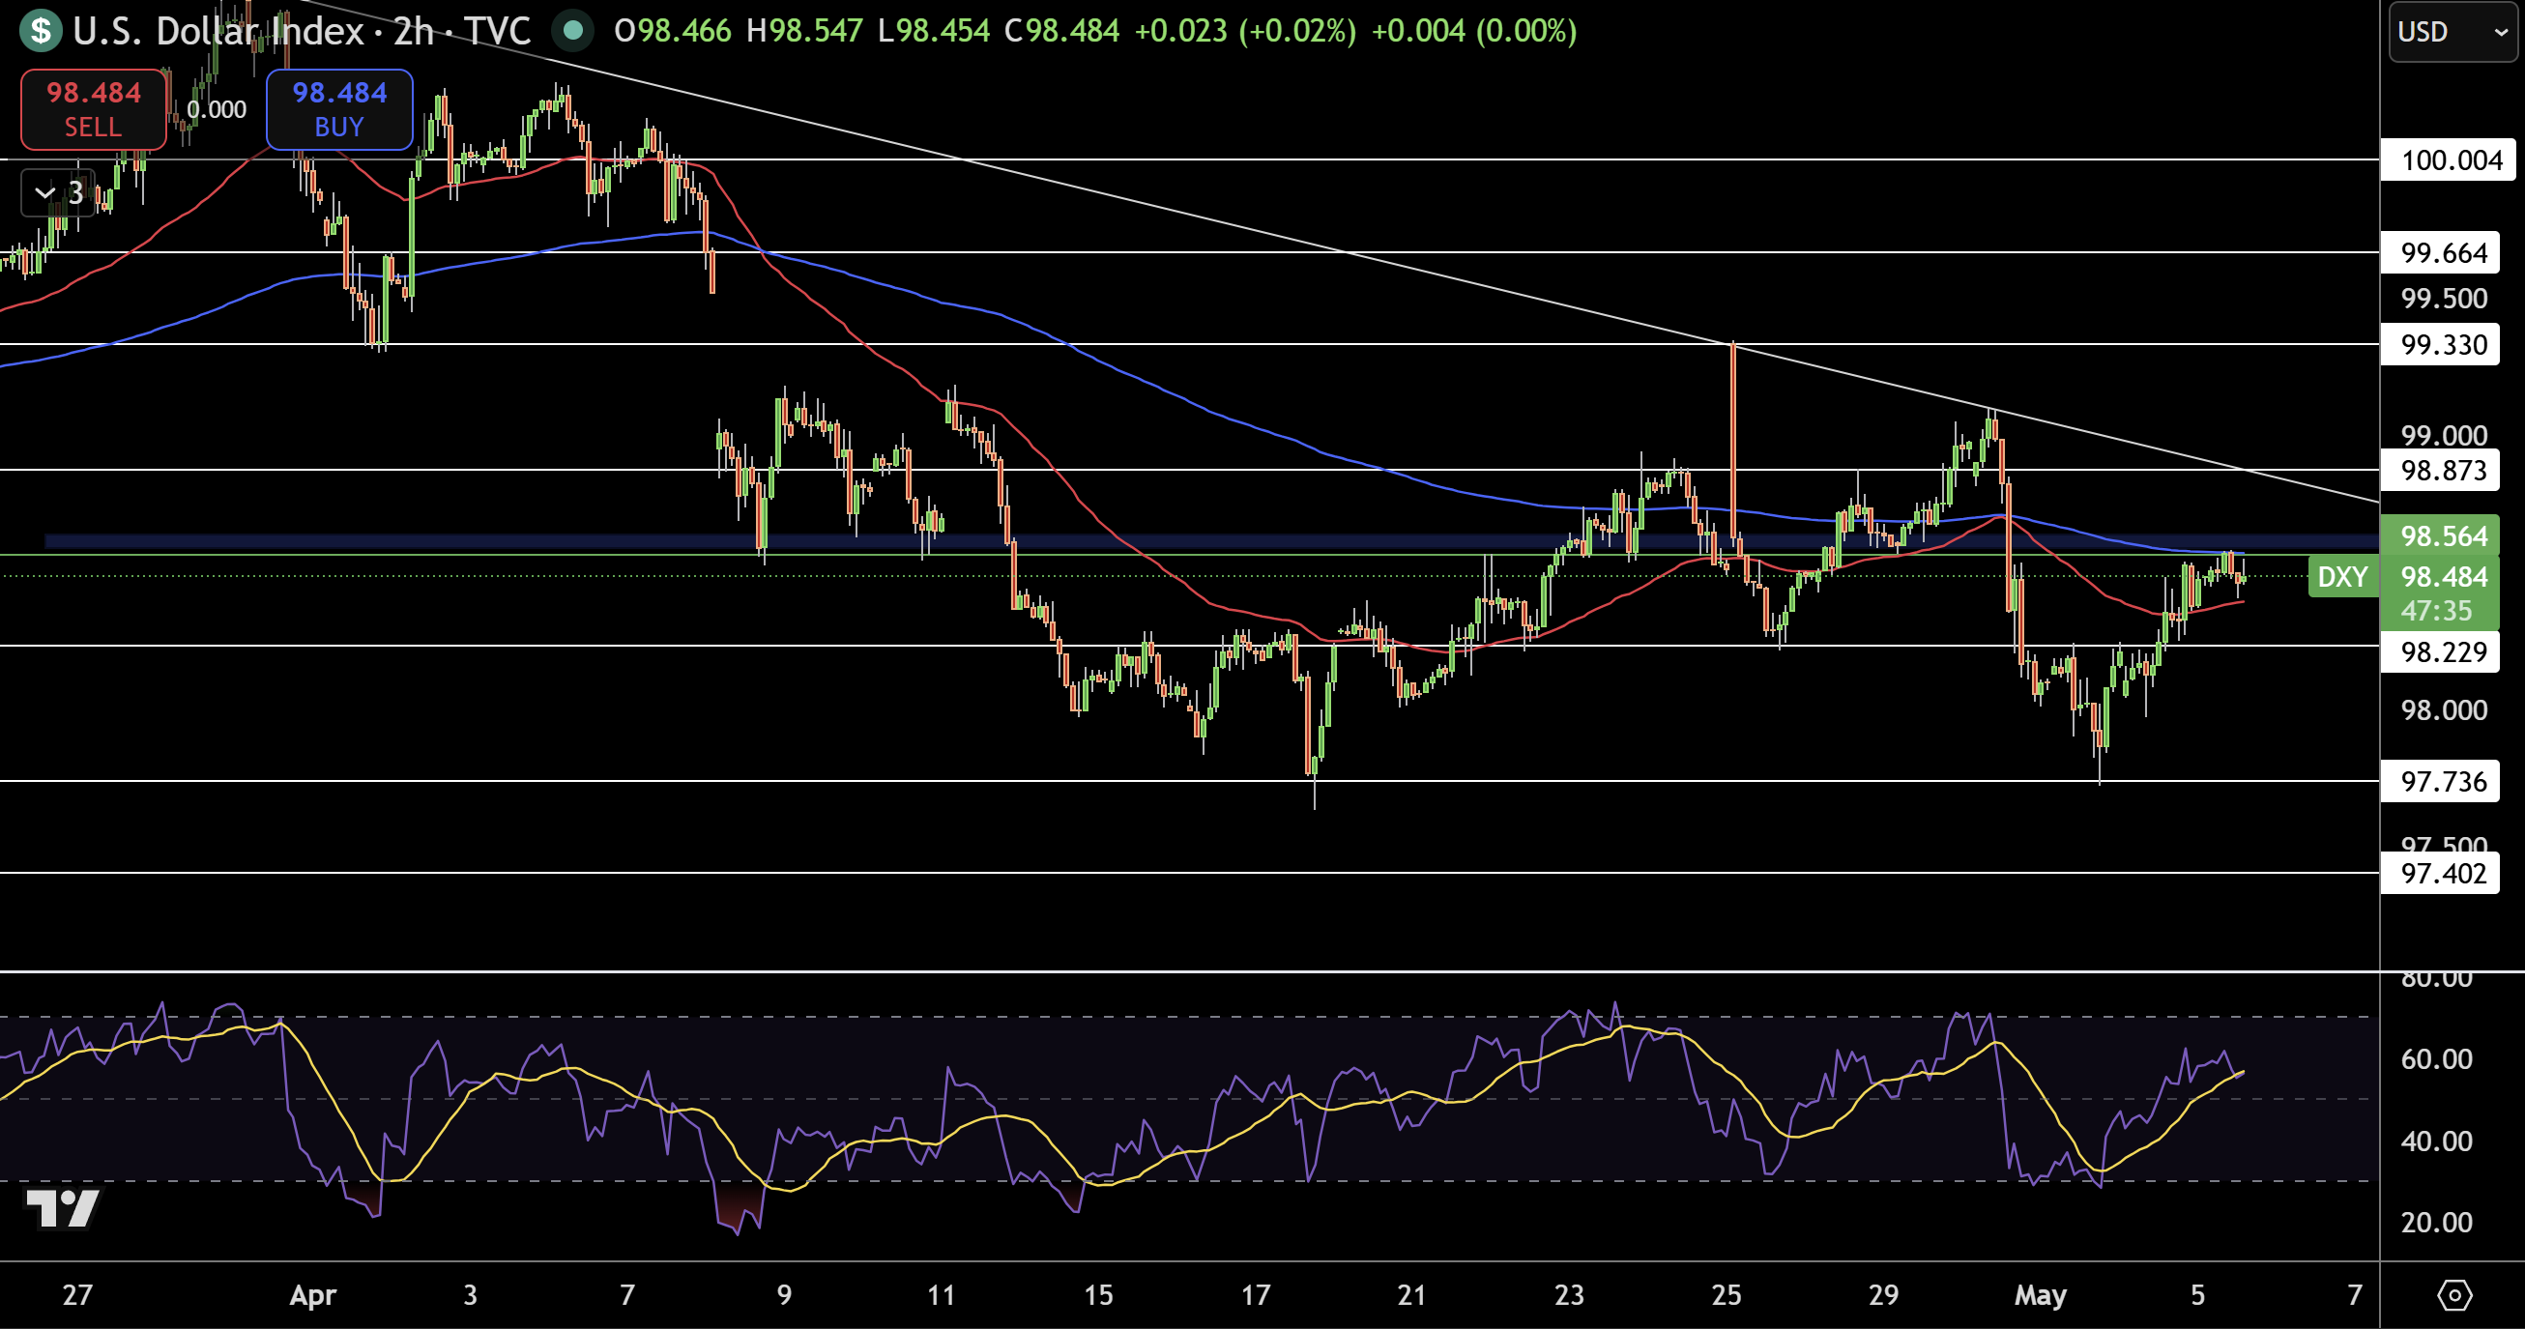Select the 99.664 price level label

(x=2441, y=253)
